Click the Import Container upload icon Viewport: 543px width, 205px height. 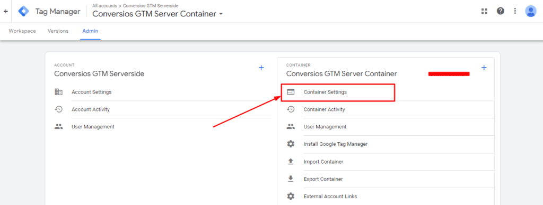point(291,162)
